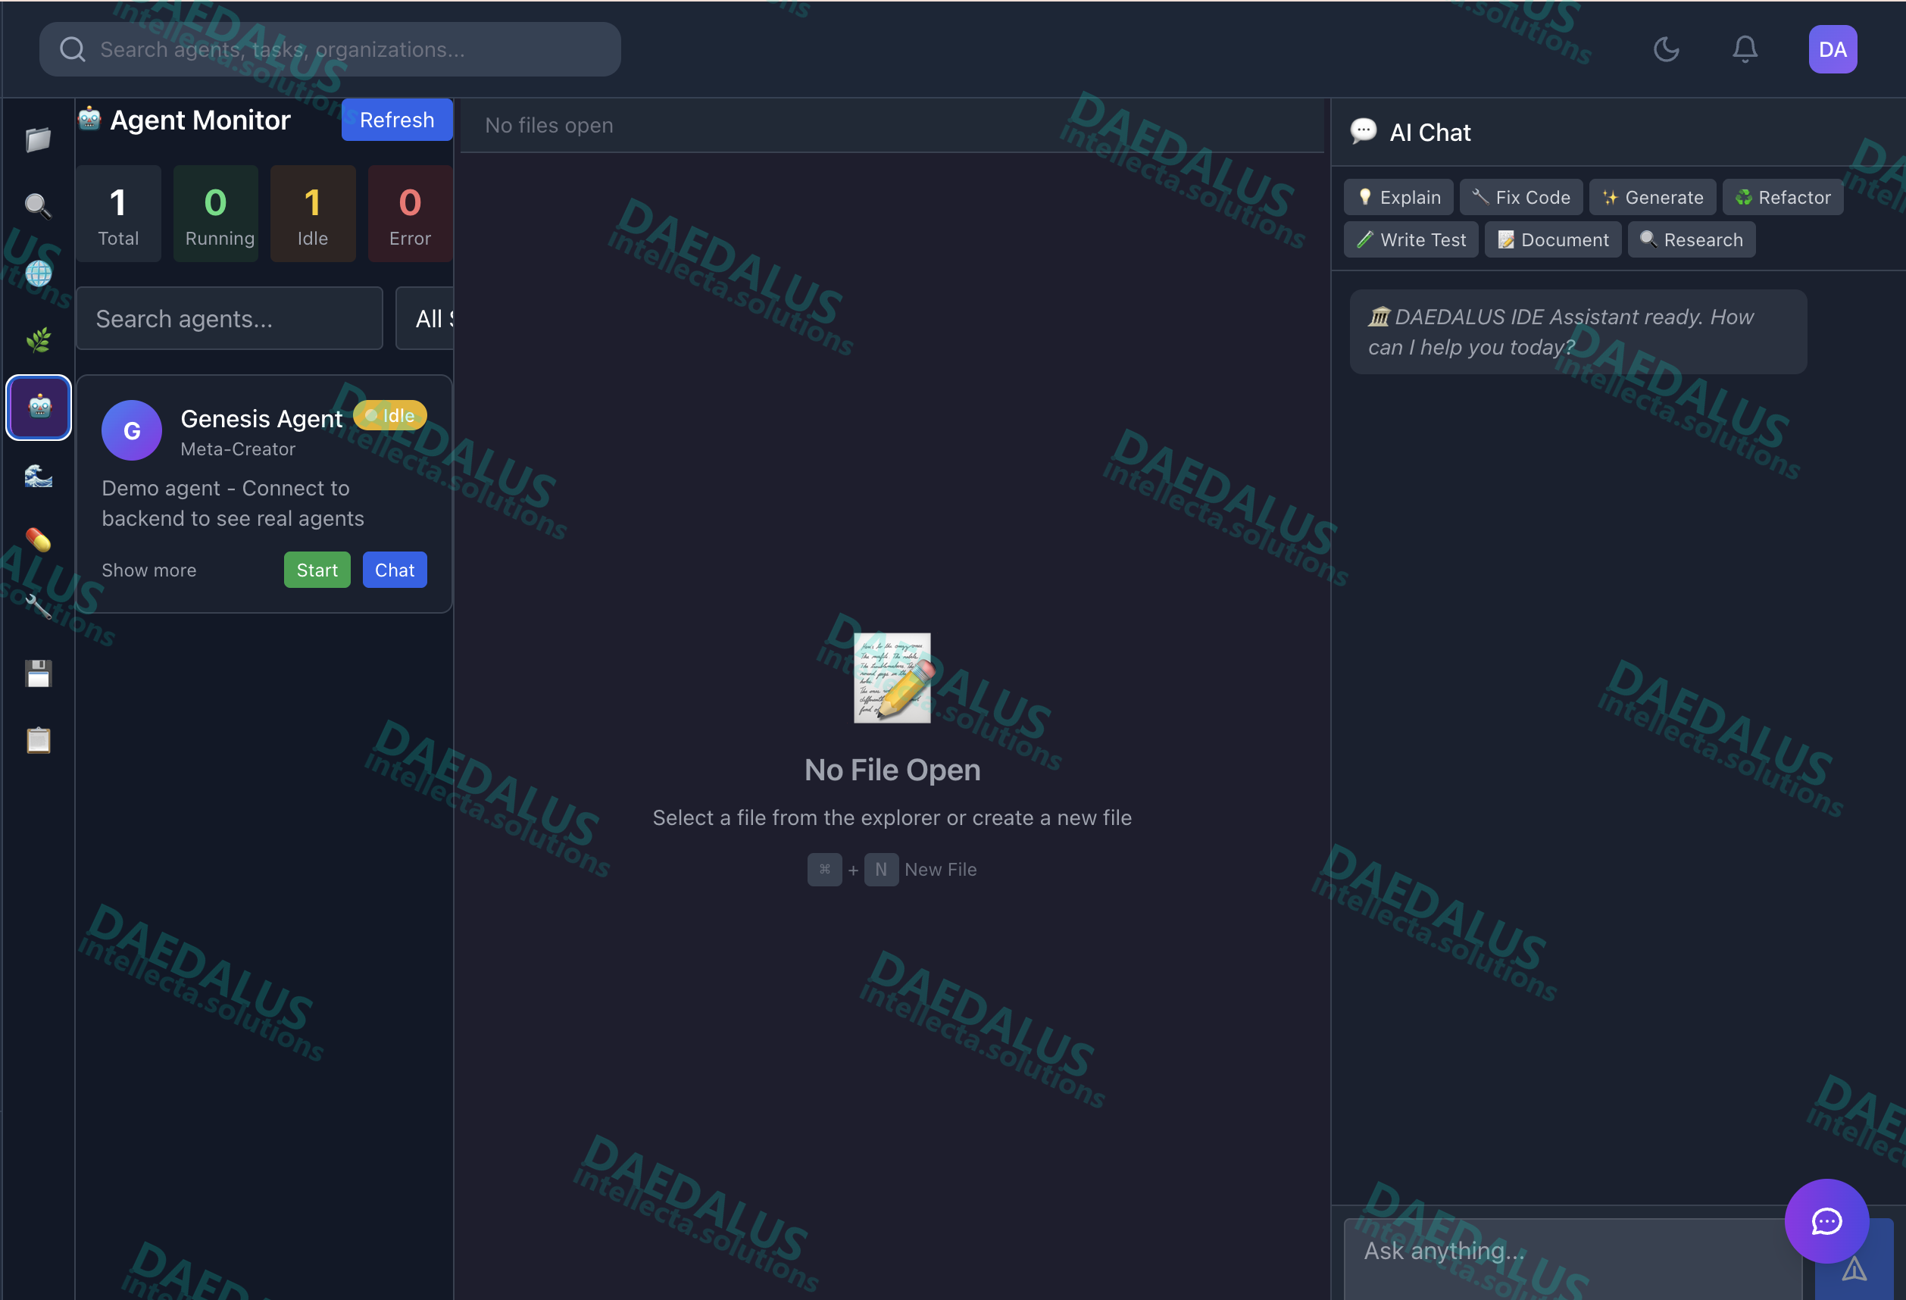Open the green plant sidebar icon

coord(38,339)
